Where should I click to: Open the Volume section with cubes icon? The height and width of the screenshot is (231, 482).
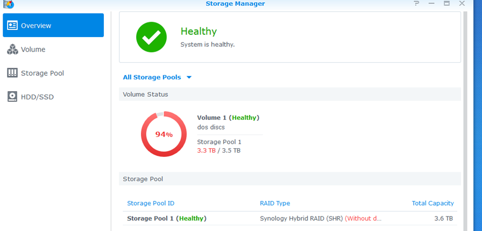coord(12,49)
